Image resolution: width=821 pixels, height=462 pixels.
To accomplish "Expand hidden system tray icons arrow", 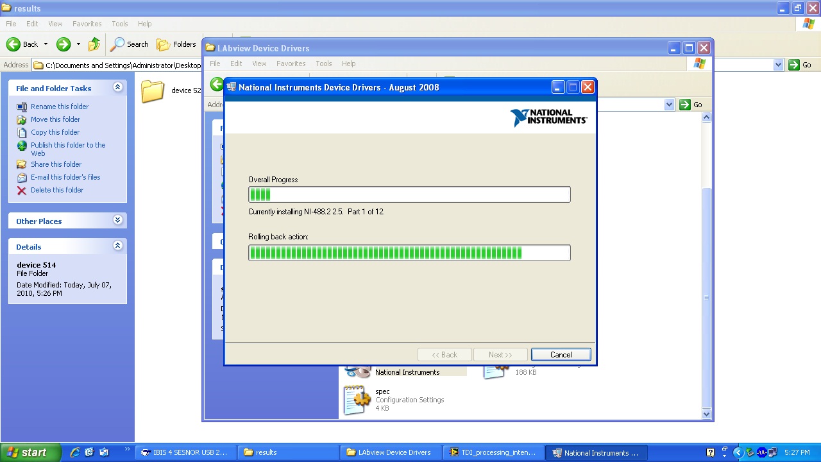I will [x=738, y=452].
